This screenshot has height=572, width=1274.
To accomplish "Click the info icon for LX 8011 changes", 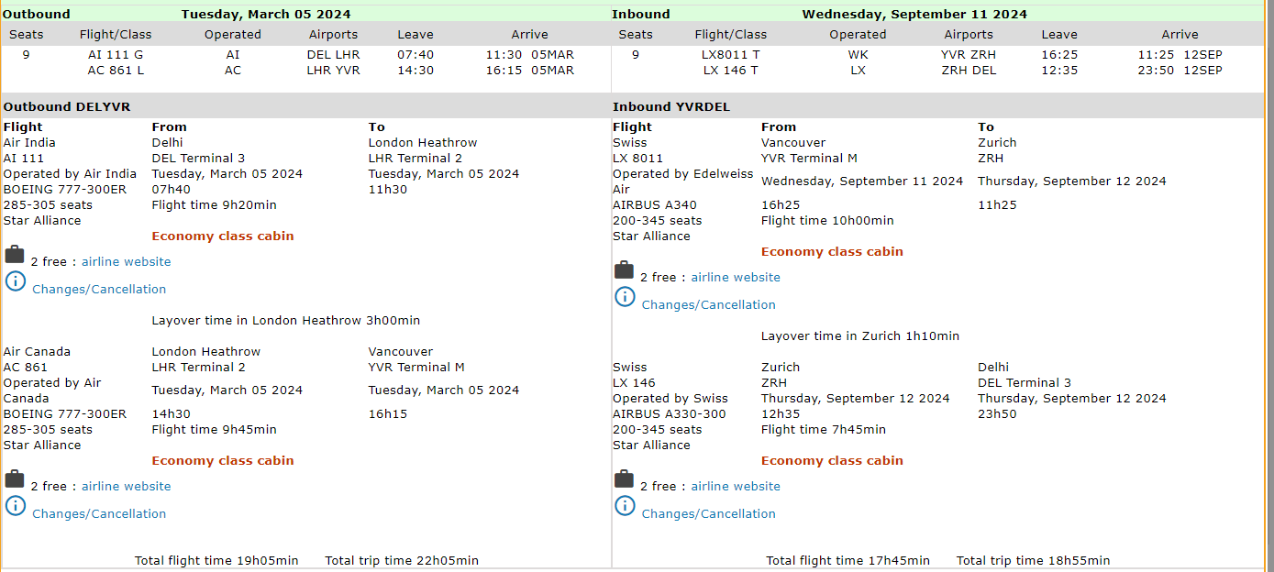I will (x=625, y=297).
